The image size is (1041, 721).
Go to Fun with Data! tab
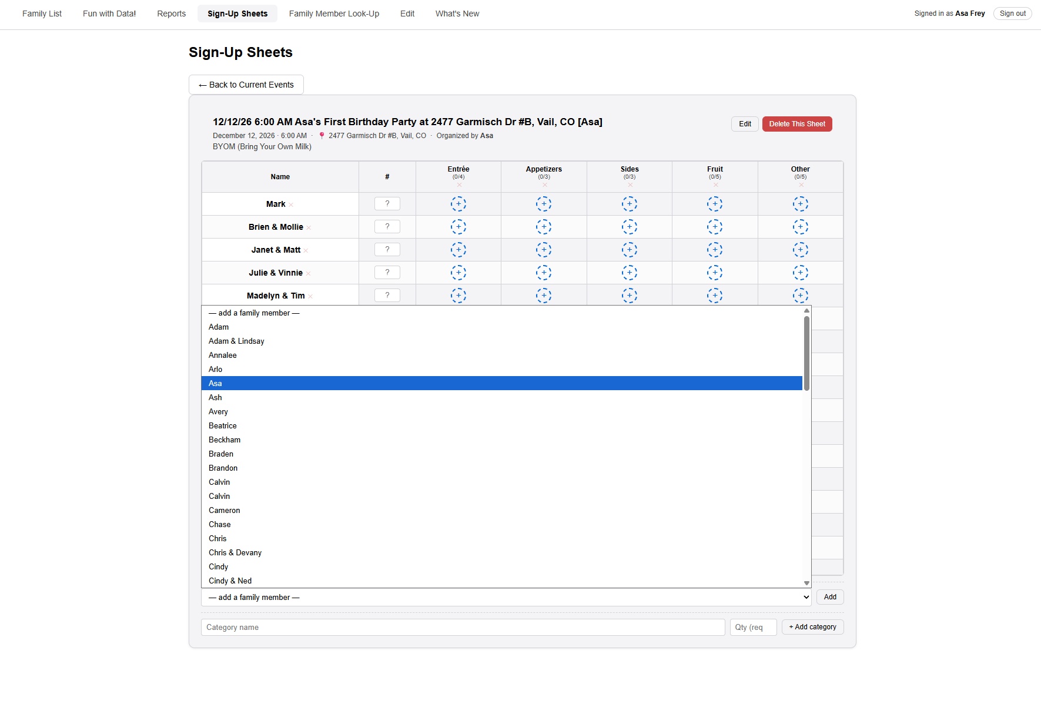pyautogui.click(x=109, y=14)
